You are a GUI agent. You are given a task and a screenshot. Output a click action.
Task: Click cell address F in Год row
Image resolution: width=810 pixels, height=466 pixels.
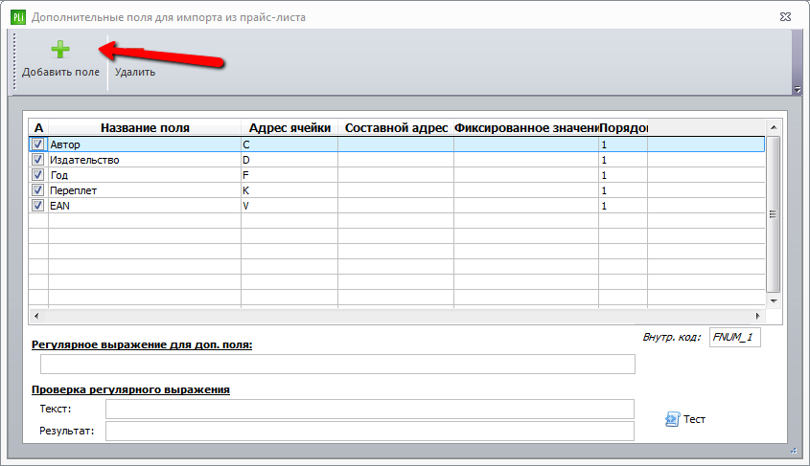pyautogui.click(x=289, y=175)
